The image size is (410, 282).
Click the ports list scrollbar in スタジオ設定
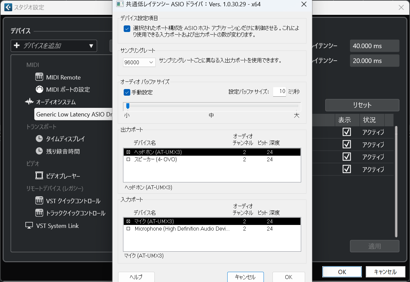pyautogui.click(x=396, y=181)
